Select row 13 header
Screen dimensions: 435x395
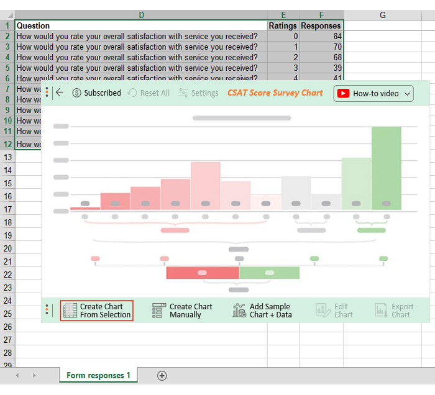coord(7,157)
